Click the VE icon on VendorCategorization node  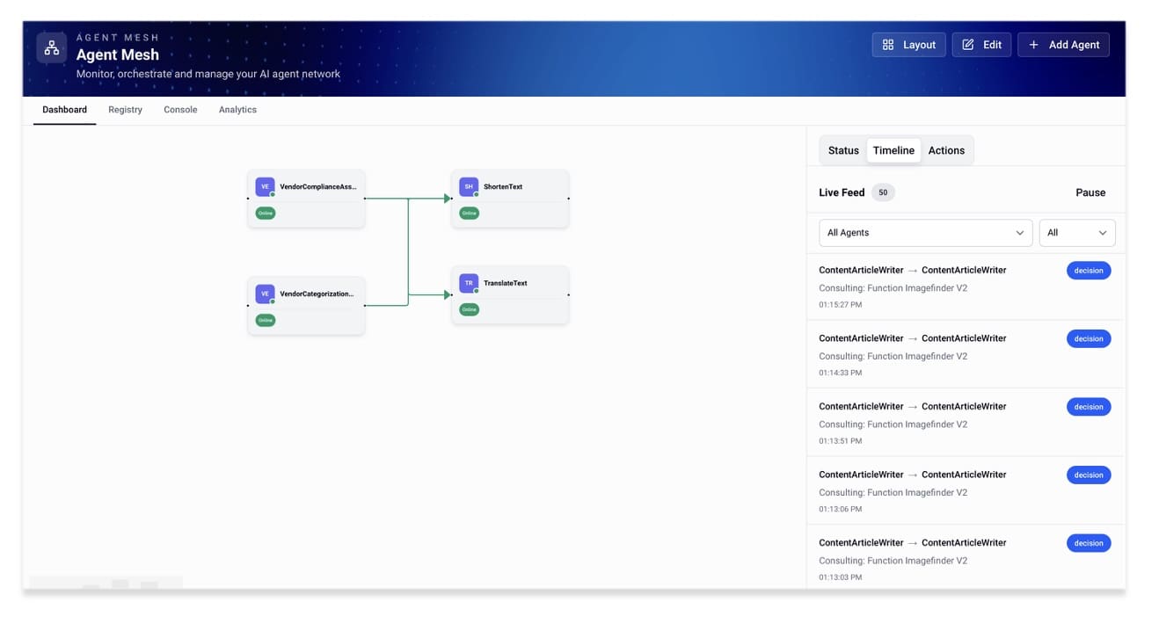pos(265,294)
